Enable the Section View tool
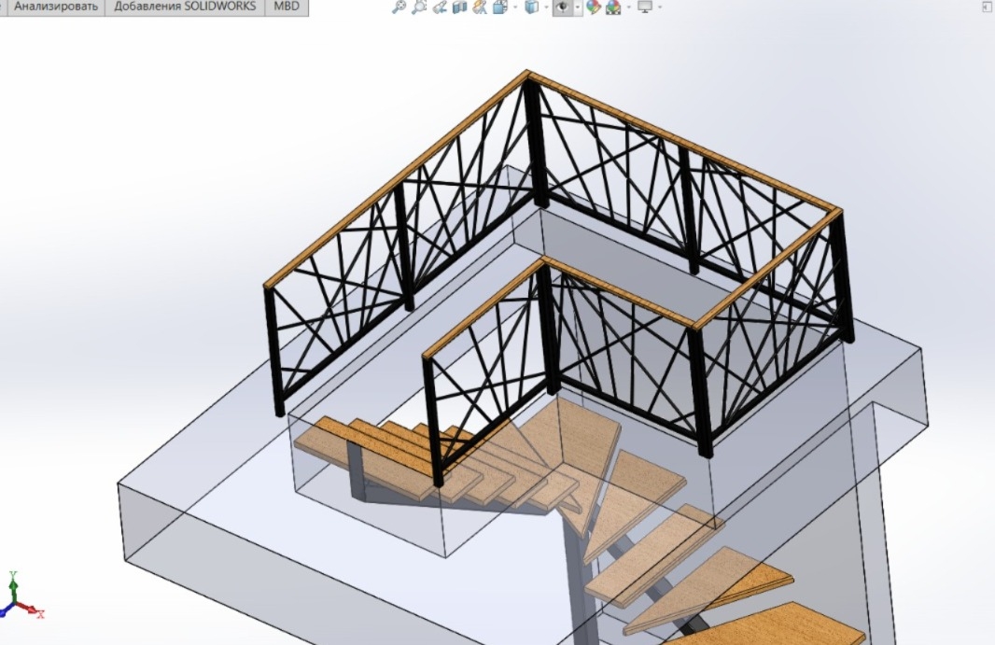 point(459,7)
